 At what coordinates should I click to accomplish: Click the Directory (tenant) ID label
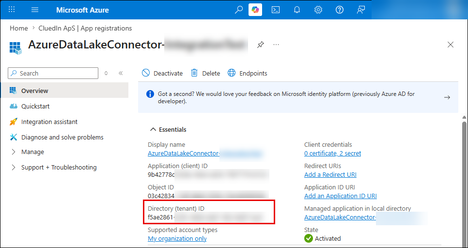click(x=176, y=209)
